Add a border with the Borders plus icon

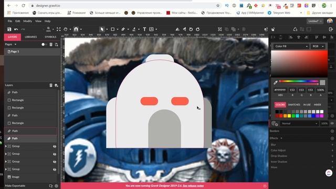pos(332,131)
